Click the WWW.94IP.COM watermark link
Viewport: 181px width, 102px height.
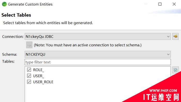163,90
